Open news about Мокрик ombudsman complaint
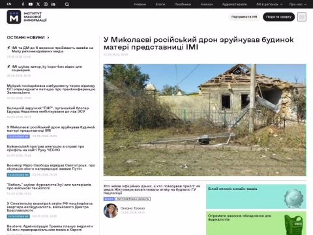Screen dimensions: 313x235 tap(51, 89)
